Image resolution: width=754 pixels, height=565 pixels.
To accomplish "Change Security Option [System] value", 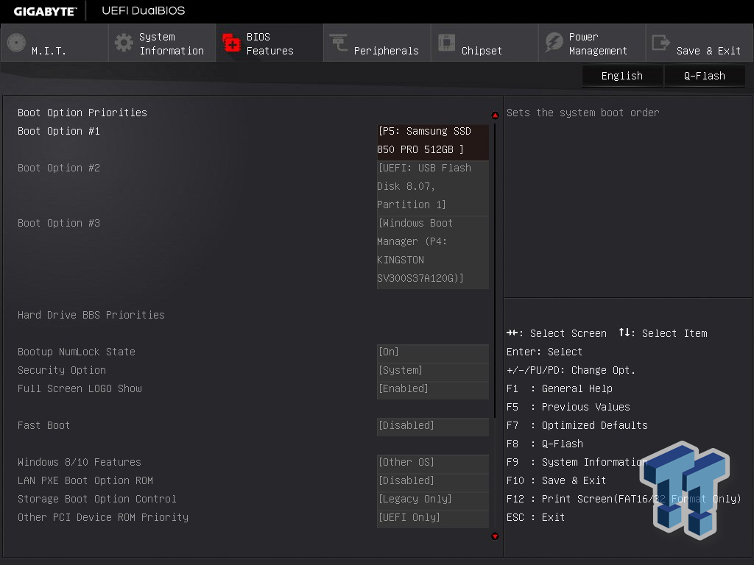I will (x=433, y=371).
